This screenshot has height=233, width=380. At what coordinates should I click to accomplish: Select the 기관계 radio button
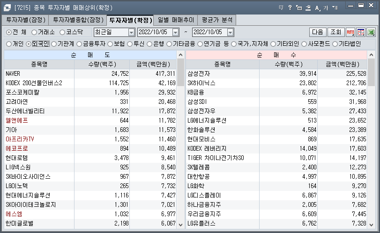click(54, 44)
